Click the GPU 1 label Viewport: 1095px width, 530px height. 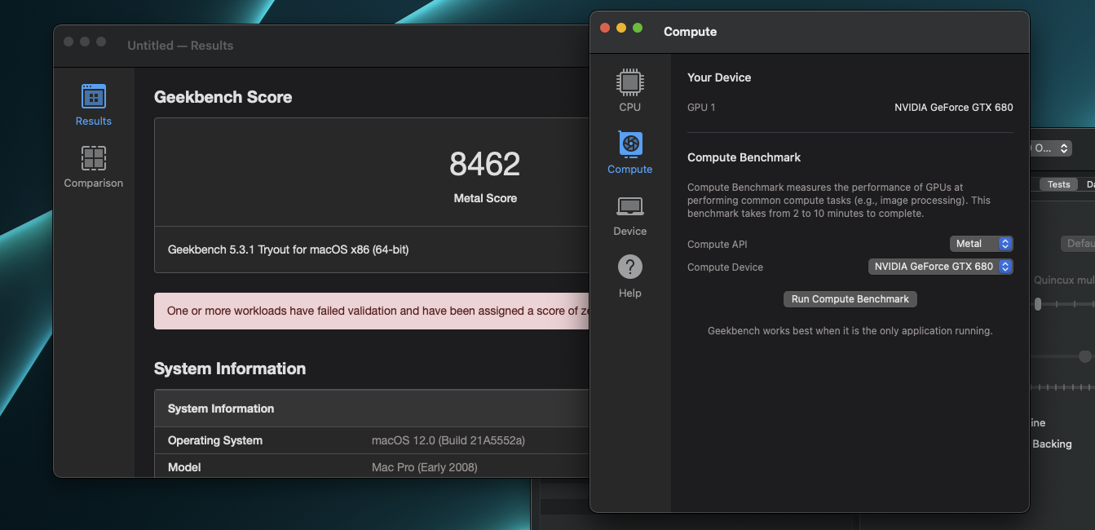[701, 108]
